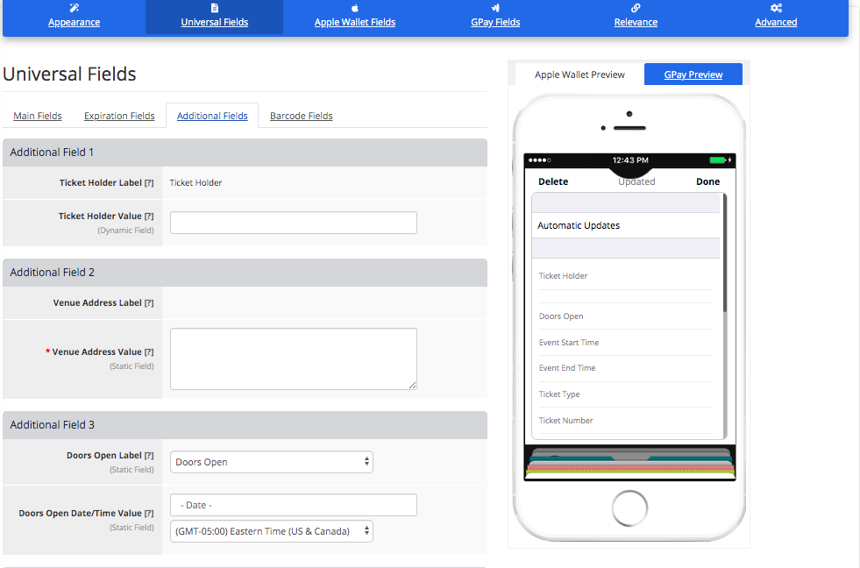This screenshot has width=860, height=568.
Task: Click Ticket Number row in preview
Action: (x=626, y=421)
